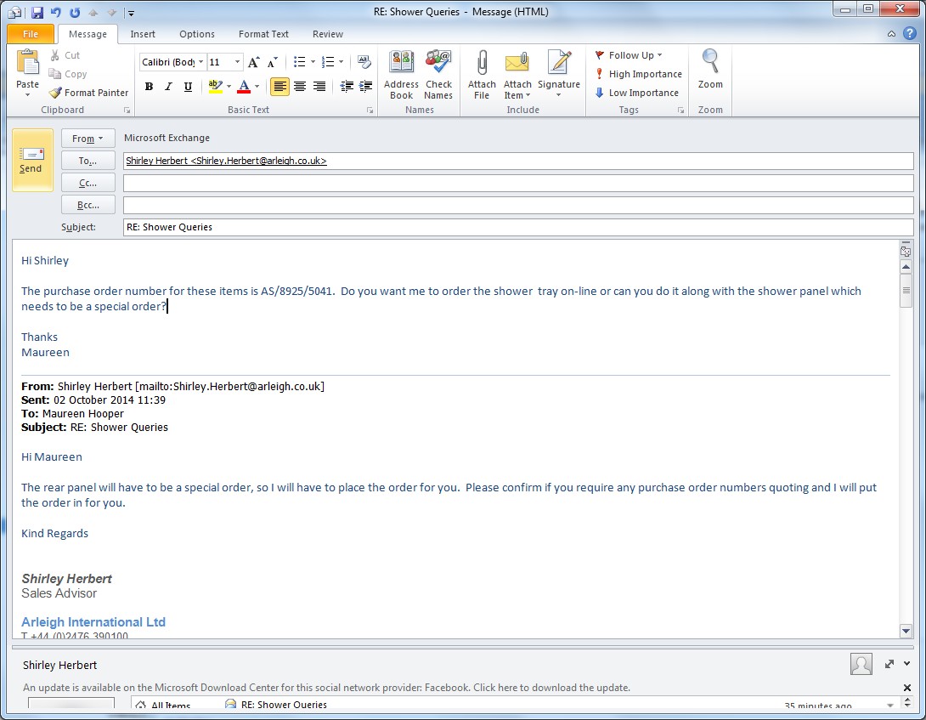Image resolution: width=926 pixels, height=720 pixels.
Task: Save the message with the floppy disk icon
Action: pos(37,13)
